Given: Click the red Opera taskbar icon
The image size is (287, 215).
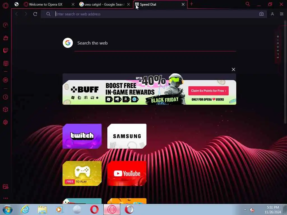Looking at the screenshot, I should click(x=94, y=209).
